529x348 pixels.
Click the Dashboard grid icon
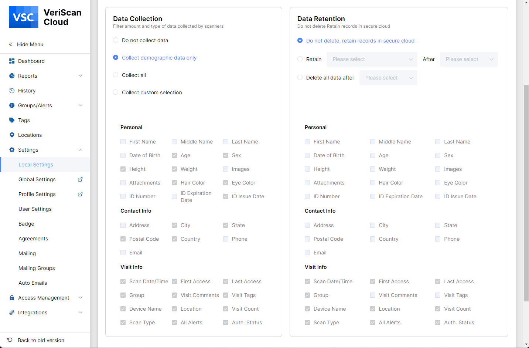(12, 61)
